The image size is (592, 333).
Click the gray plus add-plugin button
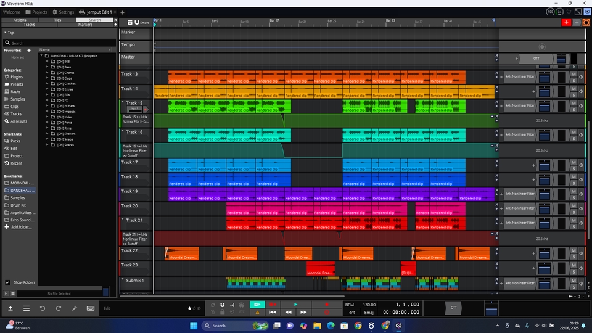[x=577, y=22]
